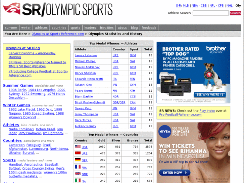Viewport: 244px width, 183px height.
Task: Open the 1936 Berlin games link
Action: 17,90
